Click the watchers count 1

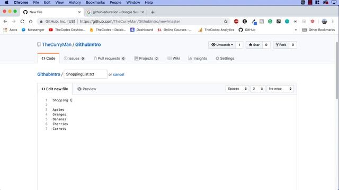(x=239, y=45)
